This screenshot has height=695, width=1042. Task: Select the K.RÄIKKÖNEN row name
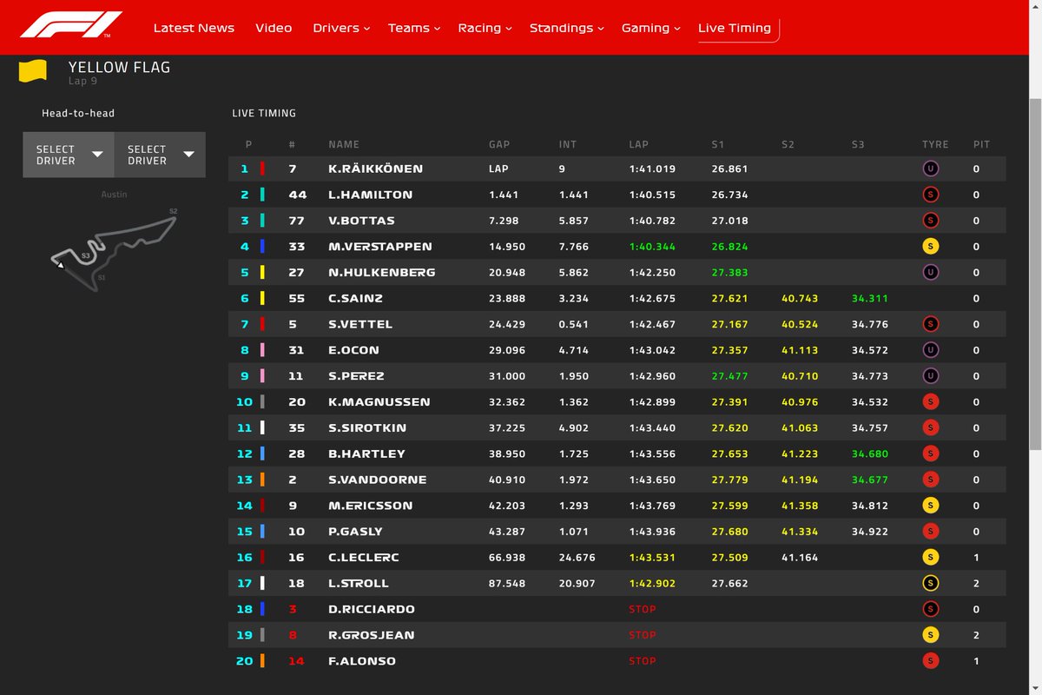[x=376, y=169]
